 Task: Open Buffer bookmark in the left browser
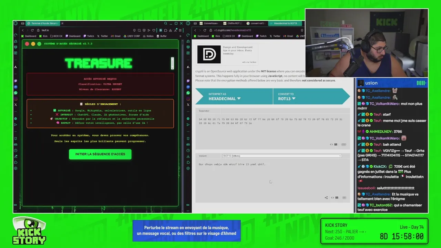[162, 36]
